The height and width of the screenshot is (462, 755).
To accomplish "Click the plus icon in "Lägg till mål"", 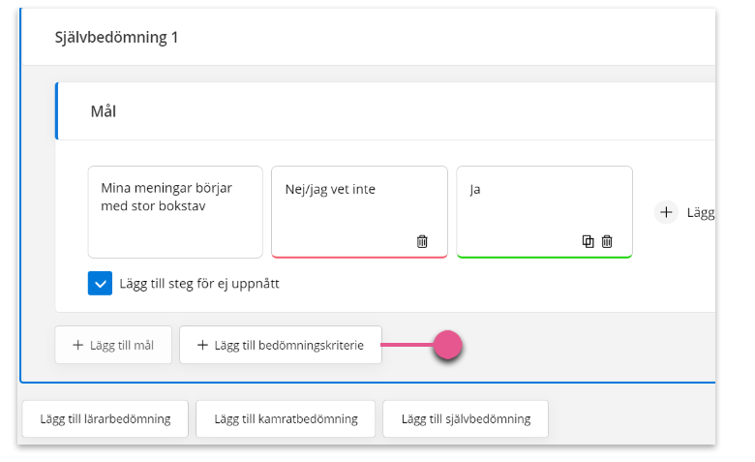I will 77,345.
